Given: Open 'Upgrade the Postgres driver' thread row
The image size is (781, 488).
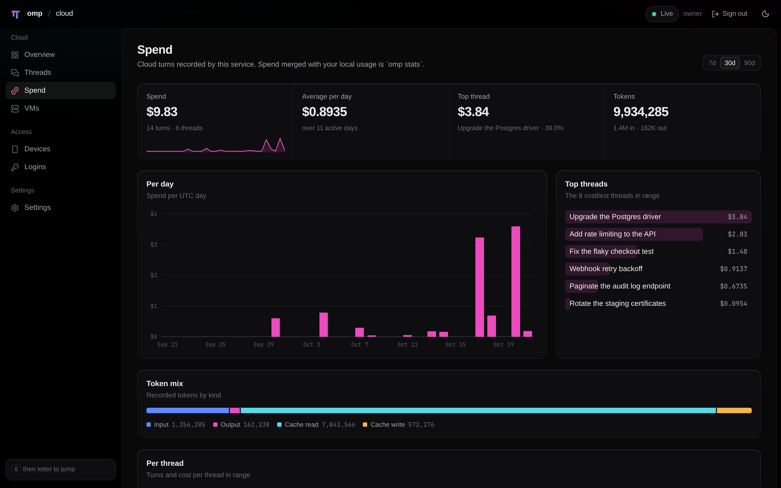Looking at the screenshot, I should tap(658, 217).
